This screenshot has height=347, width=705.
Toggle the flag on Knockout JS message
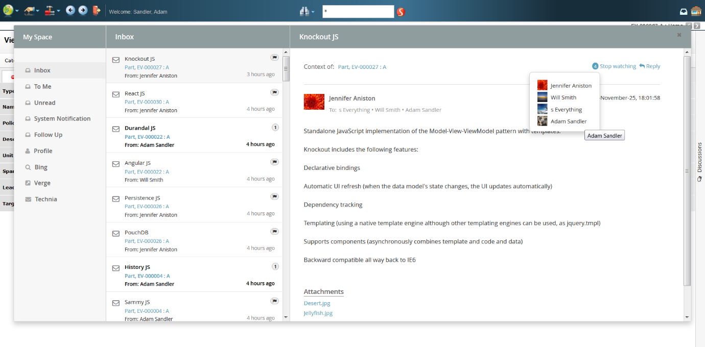[275, 58]
